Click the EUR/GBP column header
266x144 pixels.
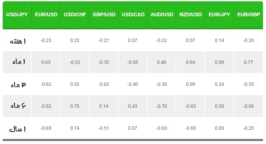pyautogui.click(x=249, y=15)
